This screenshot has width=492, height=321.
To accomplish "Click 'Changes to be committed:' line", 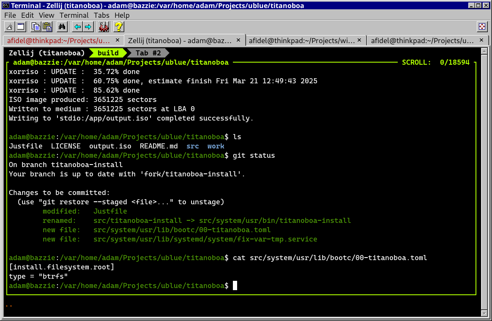I will pos(59,192).
